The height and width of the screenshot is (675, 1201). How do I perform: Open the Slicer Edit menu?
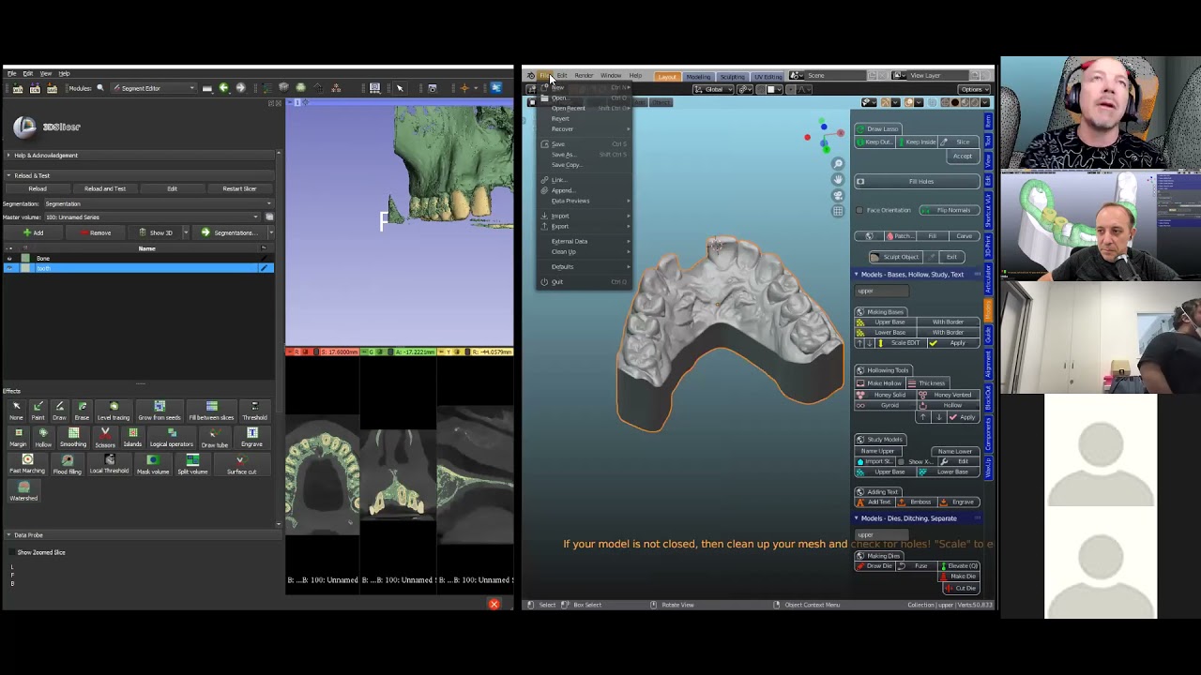(x=28, y=73)
